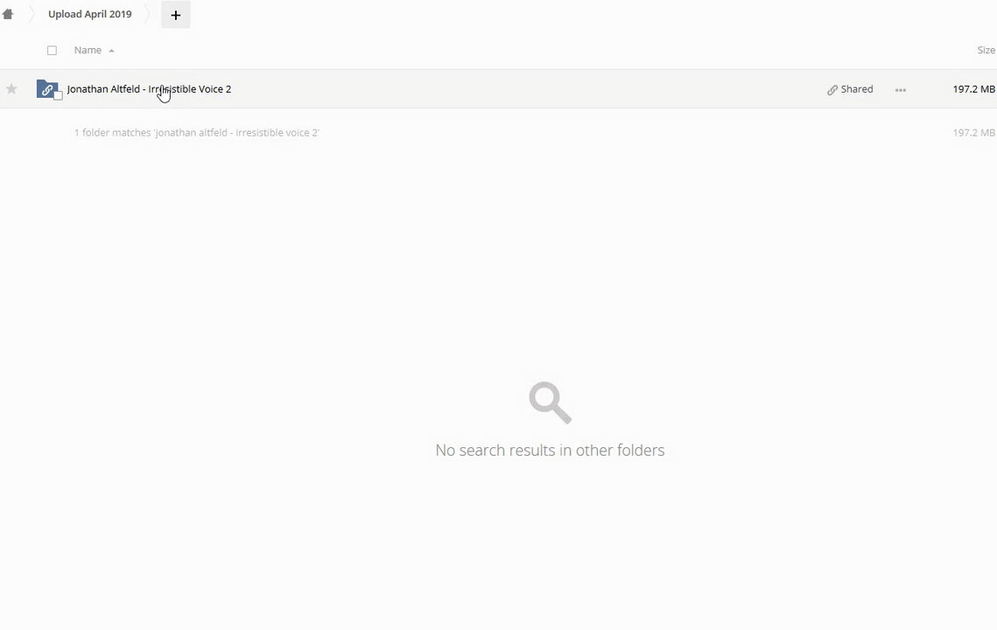
Task: Click the 'No search results in other folders' message
Action: (550, 450)
